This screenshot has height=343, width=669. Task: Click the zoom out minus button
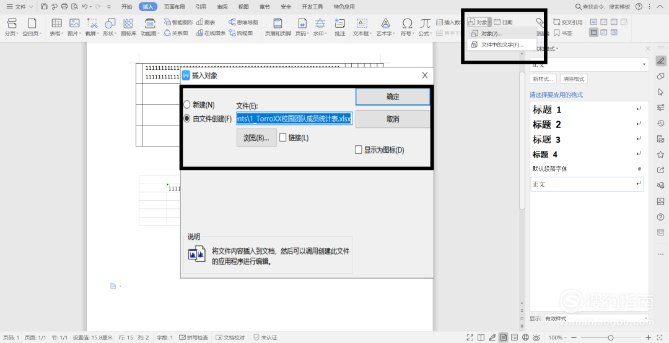[x=572, y=337]
